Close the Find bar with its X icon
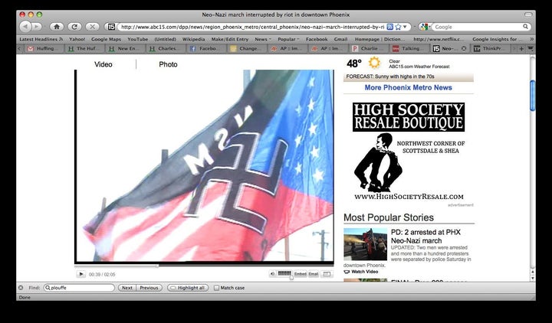Screen dimensions: 552x323 [21, 288]
